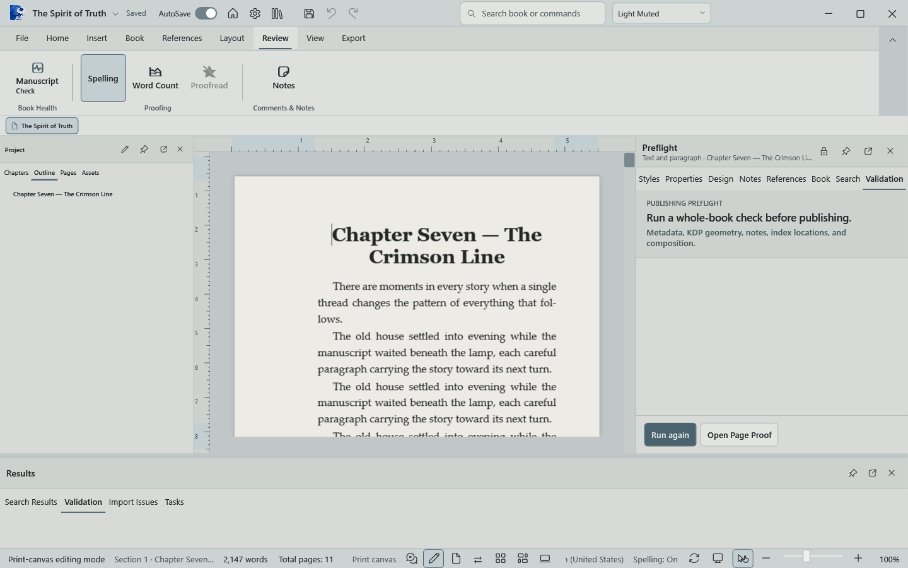
Task: Toggle the pointer hand button in status bar
Action: 743,559
